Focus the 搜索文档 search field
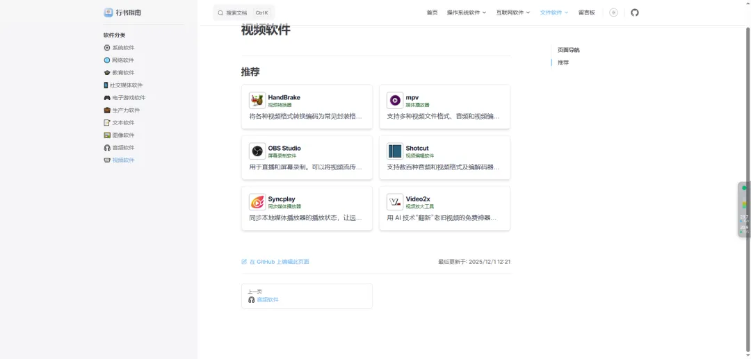 click(244, 13)
